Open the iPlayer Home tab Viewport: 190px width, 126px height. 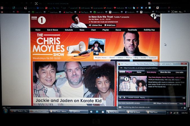[x=139, y=72]
